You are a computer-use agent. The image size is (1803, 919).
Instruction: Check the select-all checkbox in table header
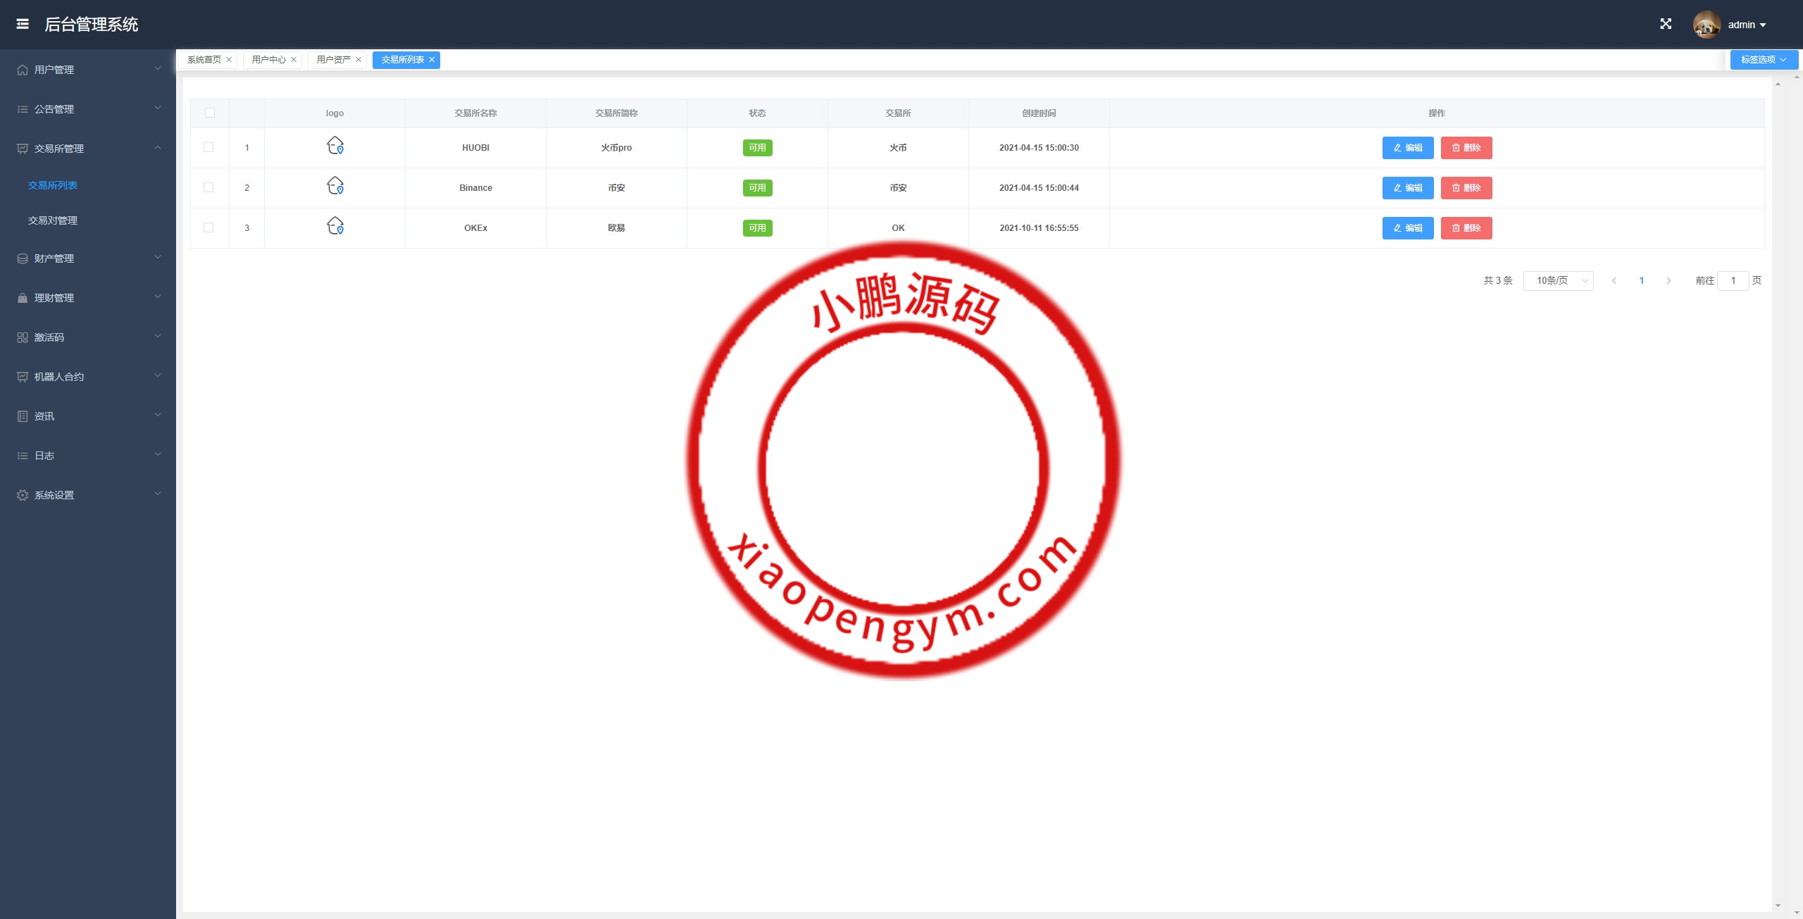click(210, 113)
